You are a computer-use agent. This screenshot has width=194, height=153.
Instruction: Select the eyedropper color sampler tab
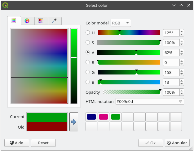54,21
